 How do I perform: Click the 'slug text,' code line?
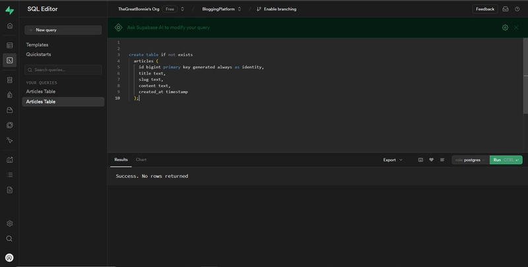point(150,79)
